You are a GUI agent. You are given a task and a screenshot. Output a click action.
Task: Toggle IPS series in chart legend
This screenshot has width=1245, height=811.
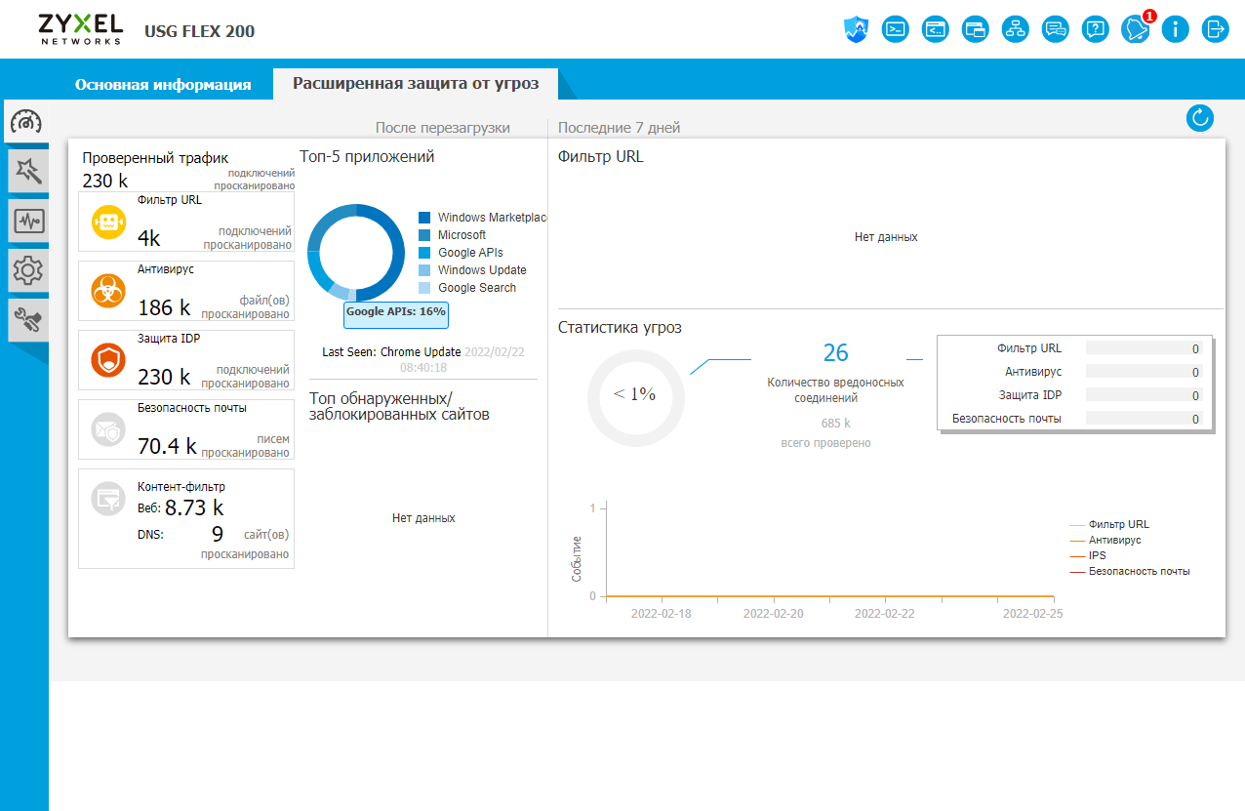[x=1088, y=555]
